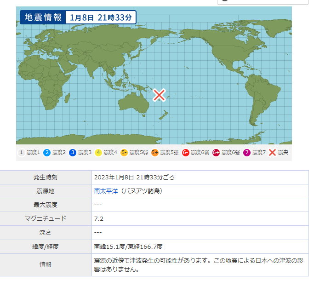Image resolution: width=314 pixels, height=281 pixels.
Task: Select the 発生時刻 header cell
Action: (46, 177)
